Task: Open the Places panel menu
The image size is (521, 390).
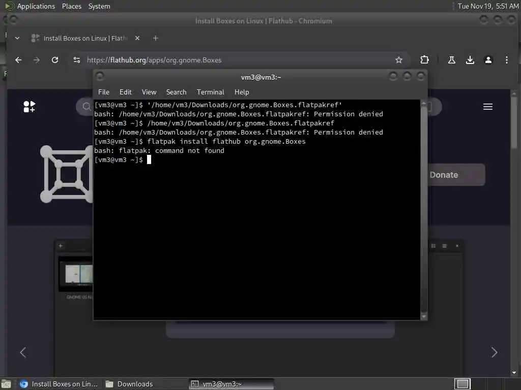Action: pyautogui.click(x=72, y=6)
